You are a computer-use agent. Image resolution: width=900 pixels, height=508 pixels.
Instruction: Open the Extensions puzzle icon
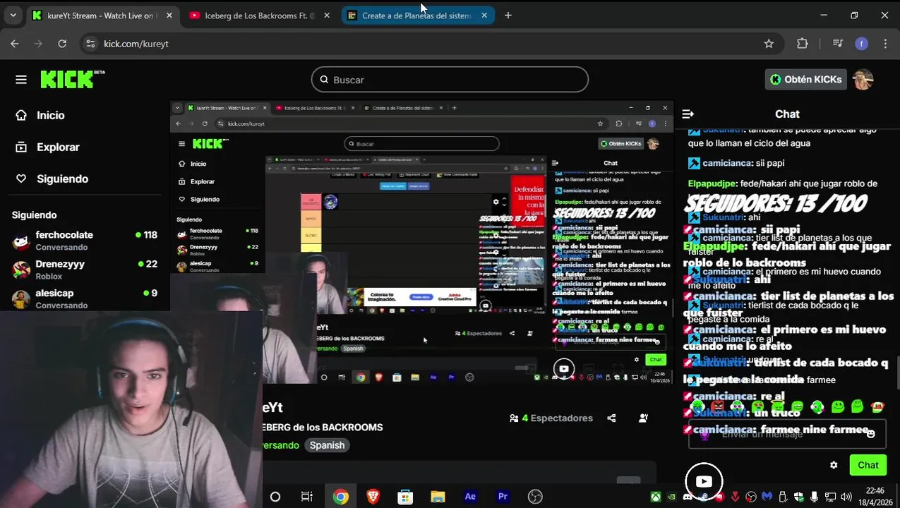click(x=802, y=44)
